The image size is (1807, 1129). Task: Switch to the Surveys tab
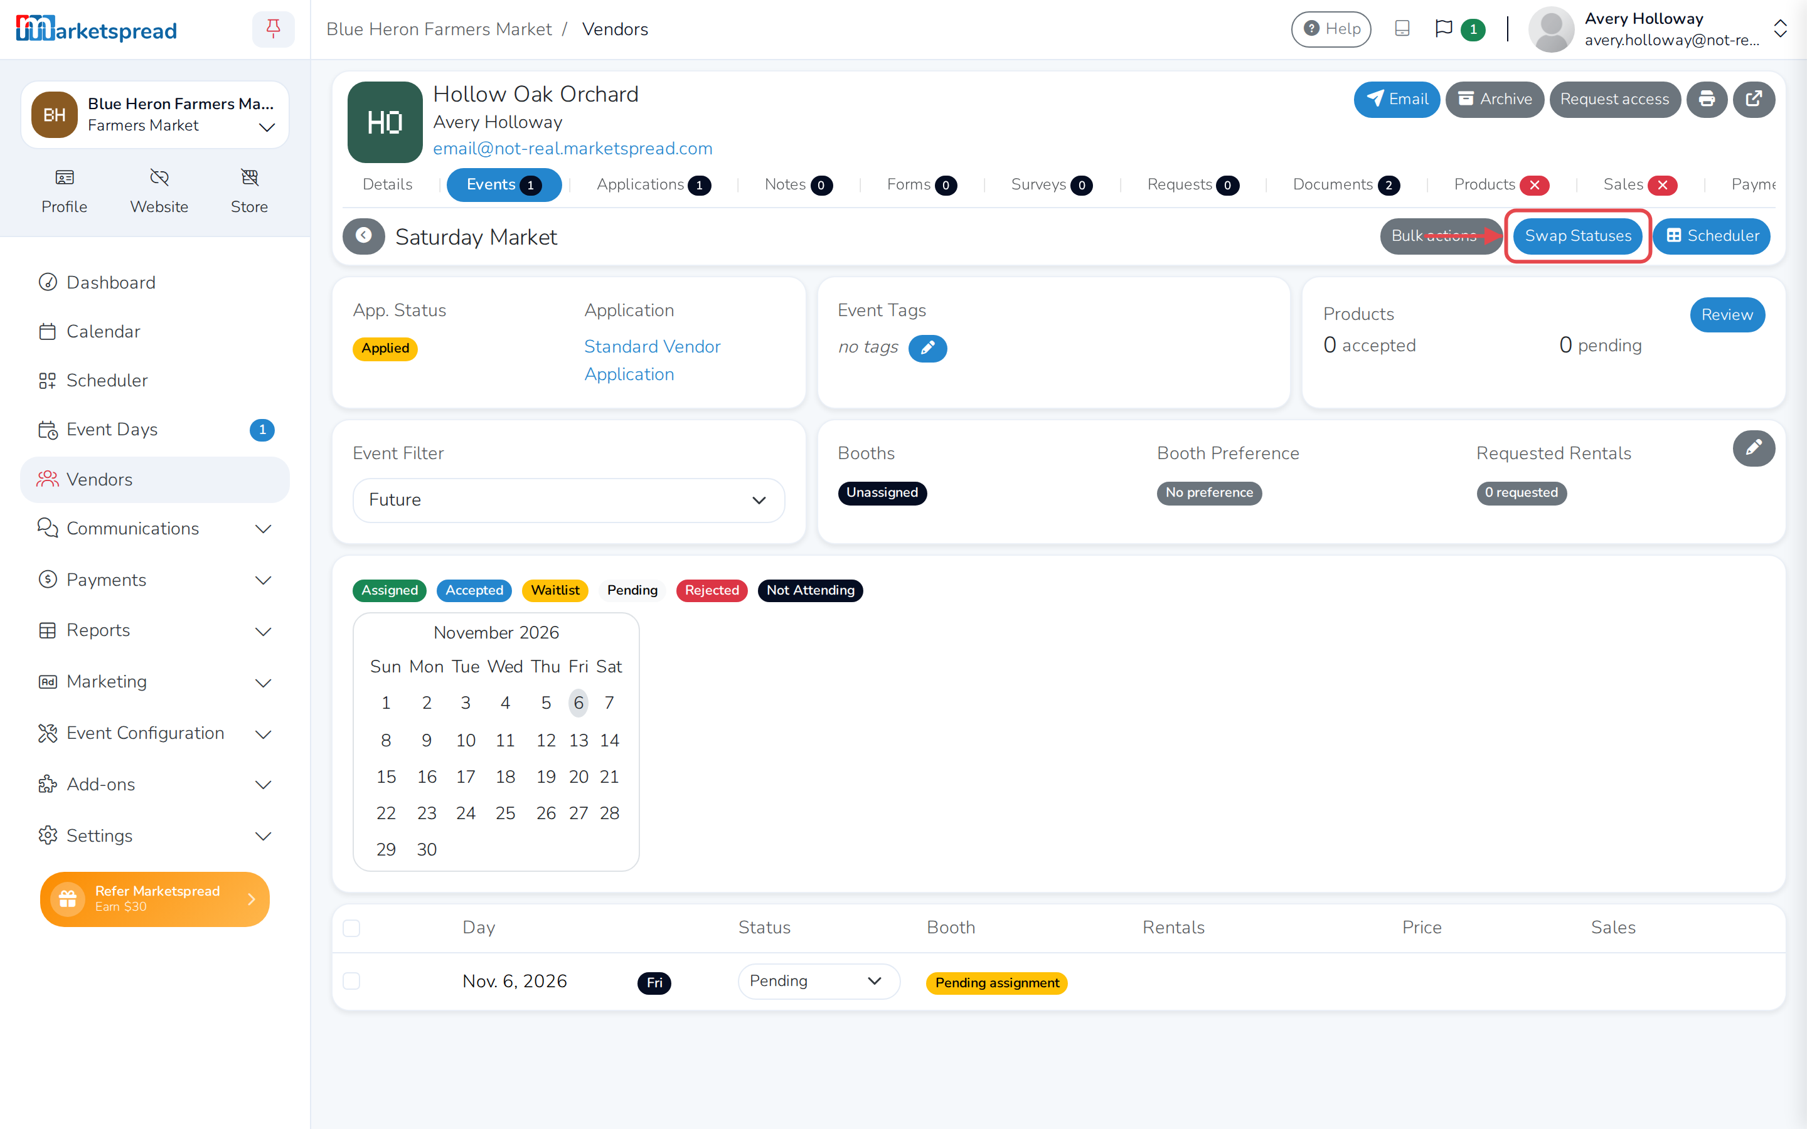click(x=1052, y=184)
